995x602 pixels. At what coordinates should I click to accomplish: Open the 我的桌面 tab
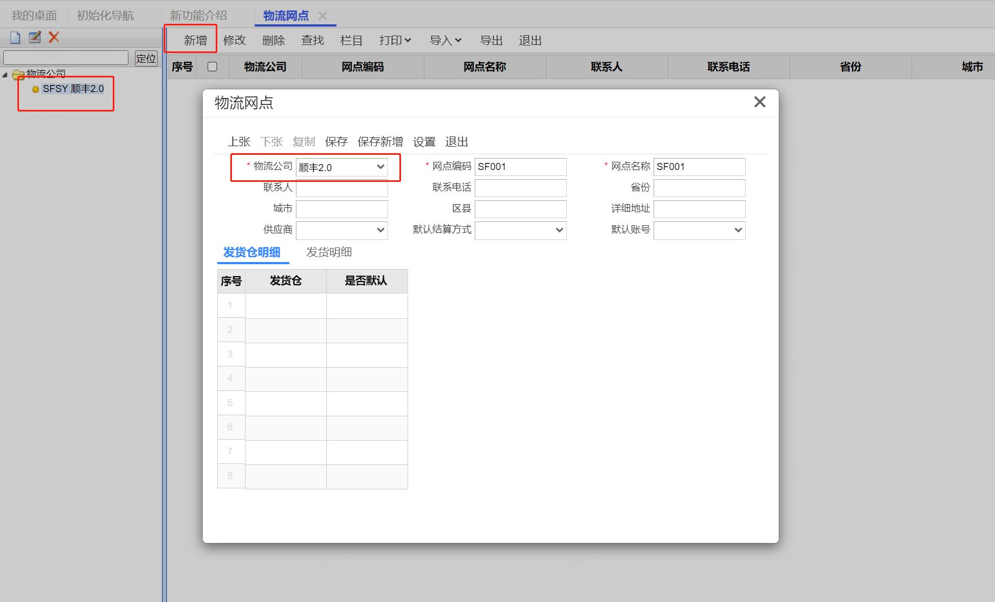(34, 16)
